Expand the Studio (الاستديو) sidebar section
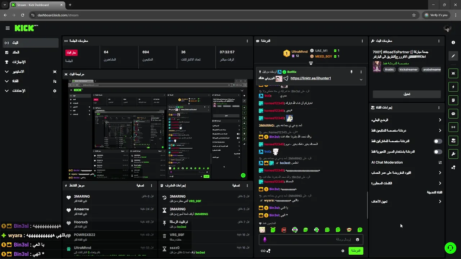 pyautogui.click(x=30, y=72)
